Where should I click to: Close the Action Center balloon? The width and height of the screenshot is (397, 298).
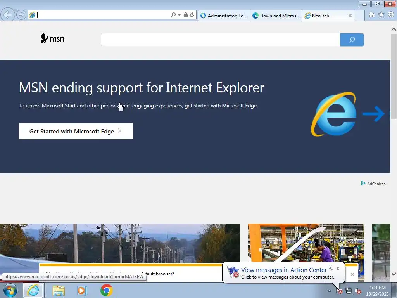click(338, 269)
